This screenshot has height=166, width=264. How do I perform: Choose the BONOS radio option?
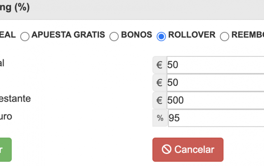point(114,36)
